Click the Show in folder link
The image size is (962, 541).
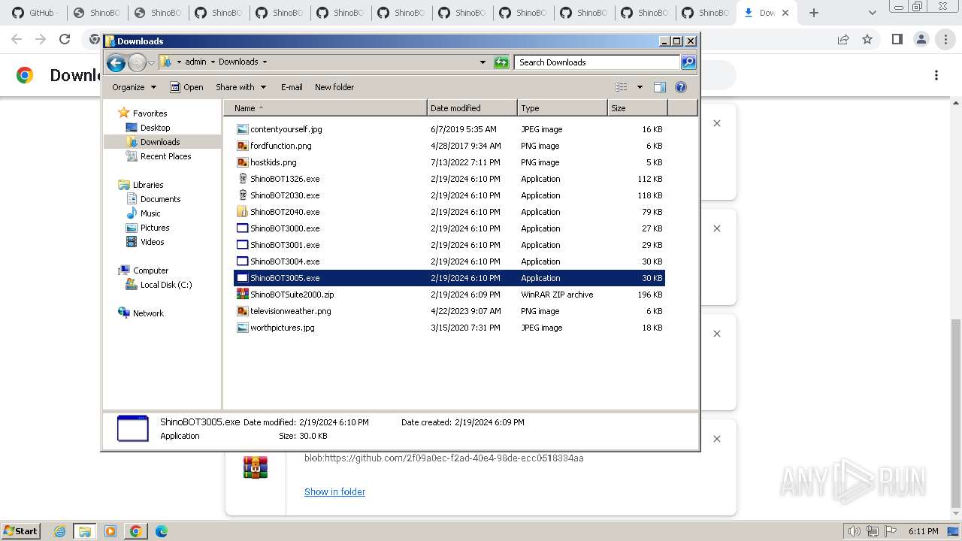[x=335, y=492]
